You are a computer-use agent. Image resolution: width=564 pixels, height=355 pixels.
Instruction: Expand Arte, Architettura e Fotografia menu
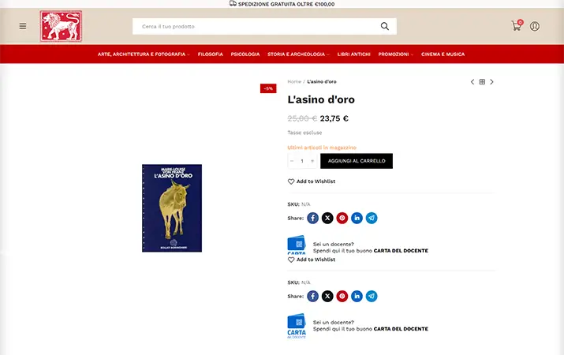tap(144, 54)
